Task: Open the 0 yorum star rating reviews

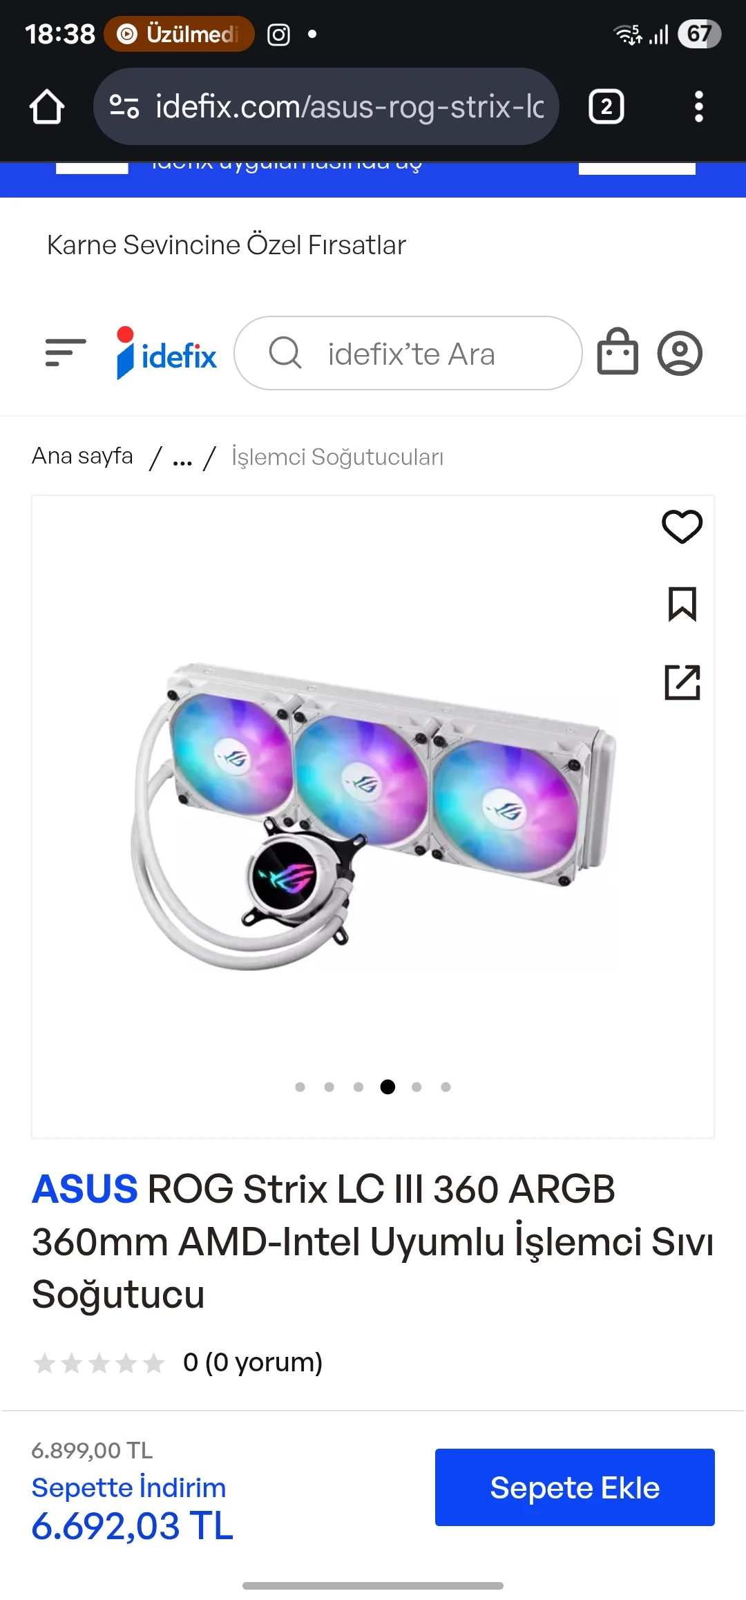Action: tap(178, 1362)
